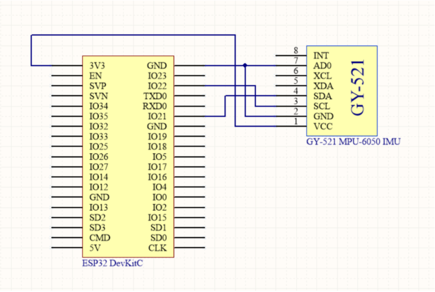Select the SVN pin label
The height and width of the screenshot is (292, 435).
(98, 96)
